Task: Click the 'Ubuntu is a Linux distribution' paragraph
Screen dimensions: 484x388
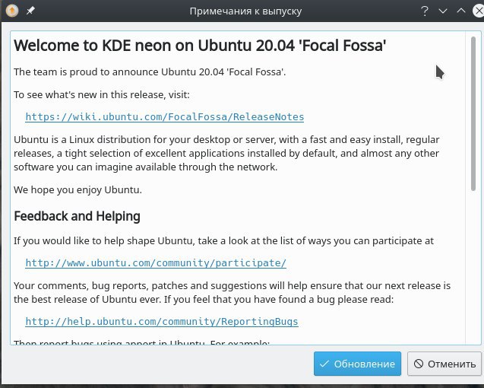Action: tap(226, 153)
